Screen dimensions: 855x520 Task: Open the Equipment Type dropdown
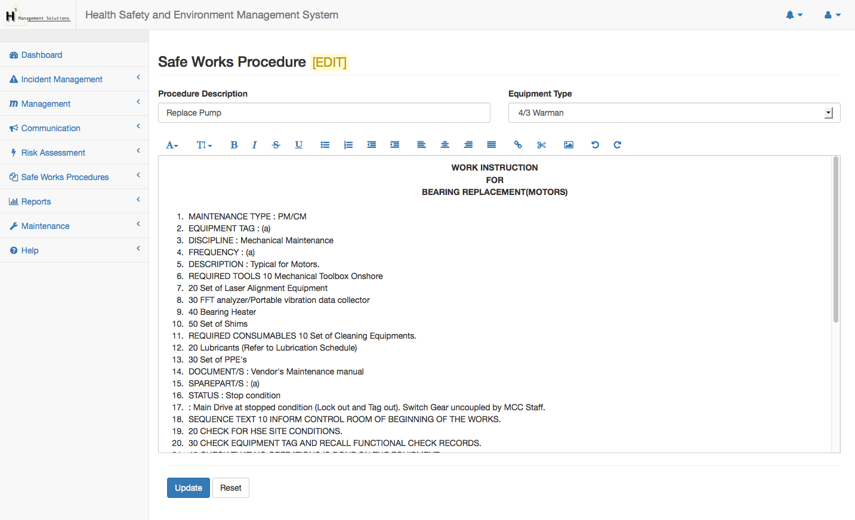(x=674, y=113)
